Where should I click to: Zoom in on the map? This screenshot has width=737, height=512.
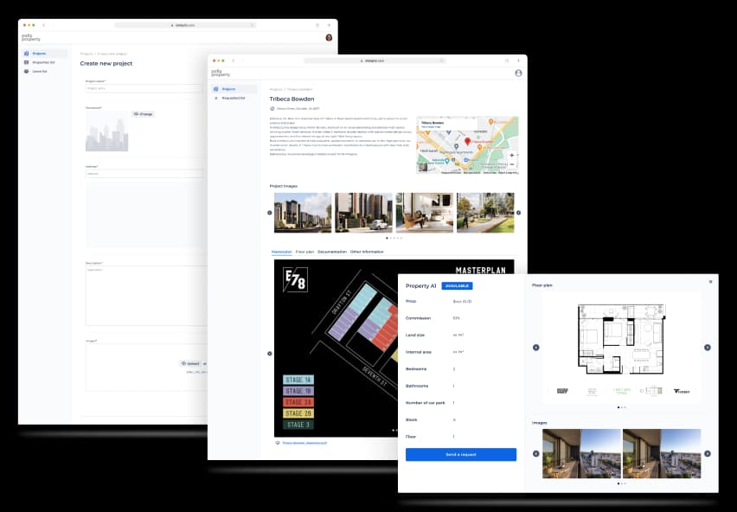click(511, 155)
